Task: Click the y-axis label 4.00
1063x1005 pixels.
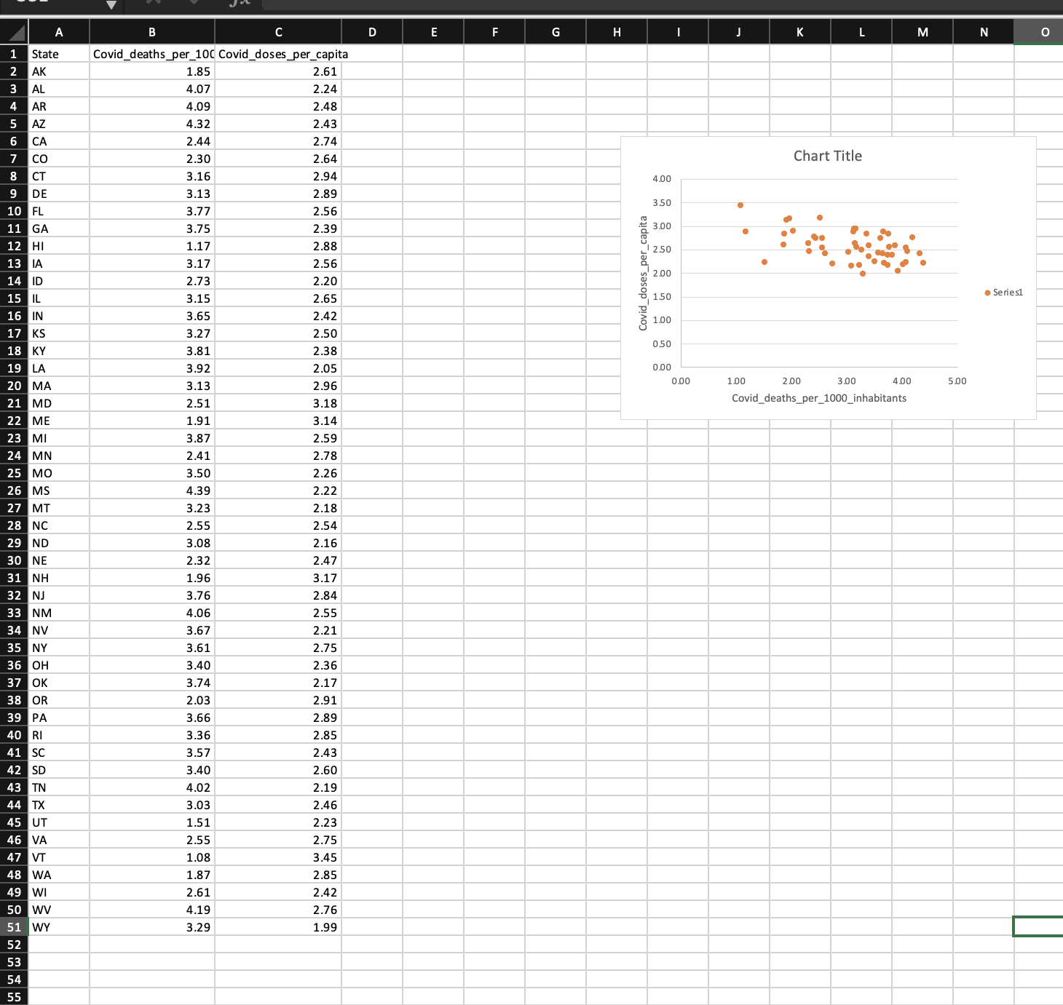Action: (662, 179)
